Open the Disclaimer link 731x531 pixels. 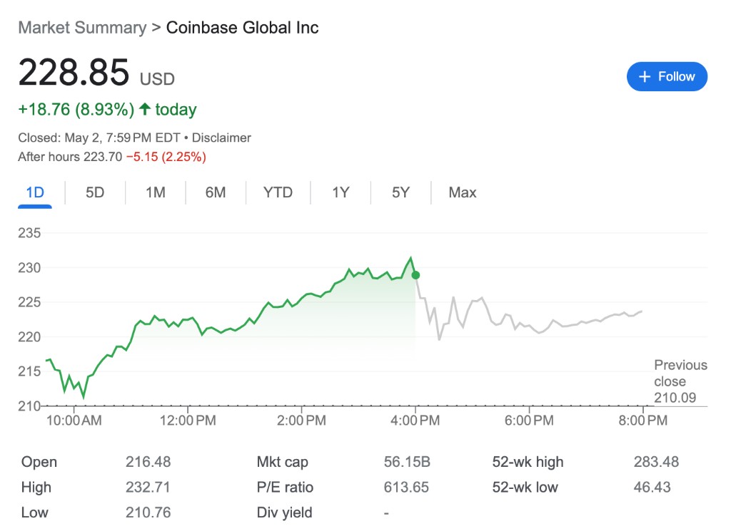click(x=221, y=138)
